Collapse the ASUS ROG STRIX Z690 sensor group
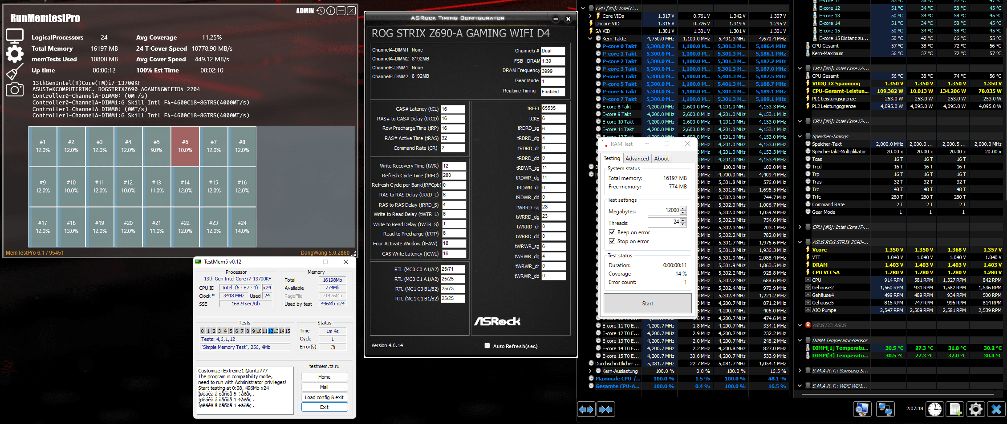Screen dimensions: 1007x424 point(800,242)
